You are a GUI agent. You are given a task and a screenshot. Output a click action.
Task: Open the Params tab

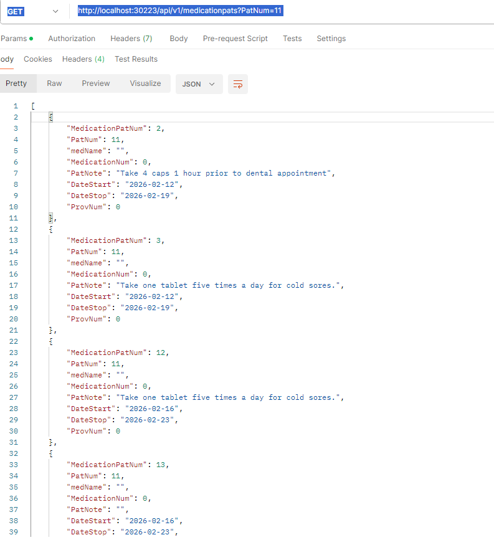(16, 39)
